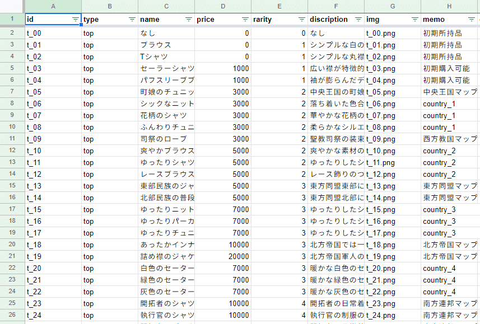This screenshot has height=324, width=480.
Task: Click img cell t_23.png
Action: click(393, 303)
